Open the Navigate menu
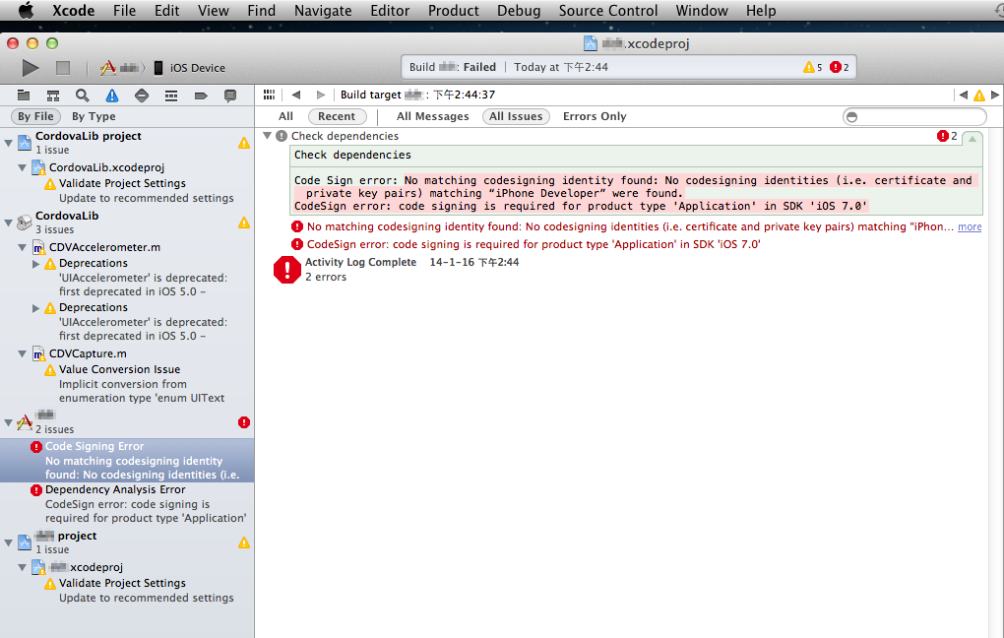1004x638 pixels. click(x=323, y=10)
